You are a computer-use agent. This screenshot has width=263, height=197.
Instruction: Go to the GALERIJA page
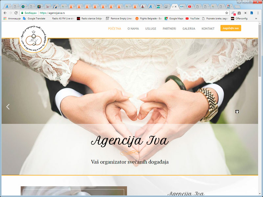click(189, 29)
